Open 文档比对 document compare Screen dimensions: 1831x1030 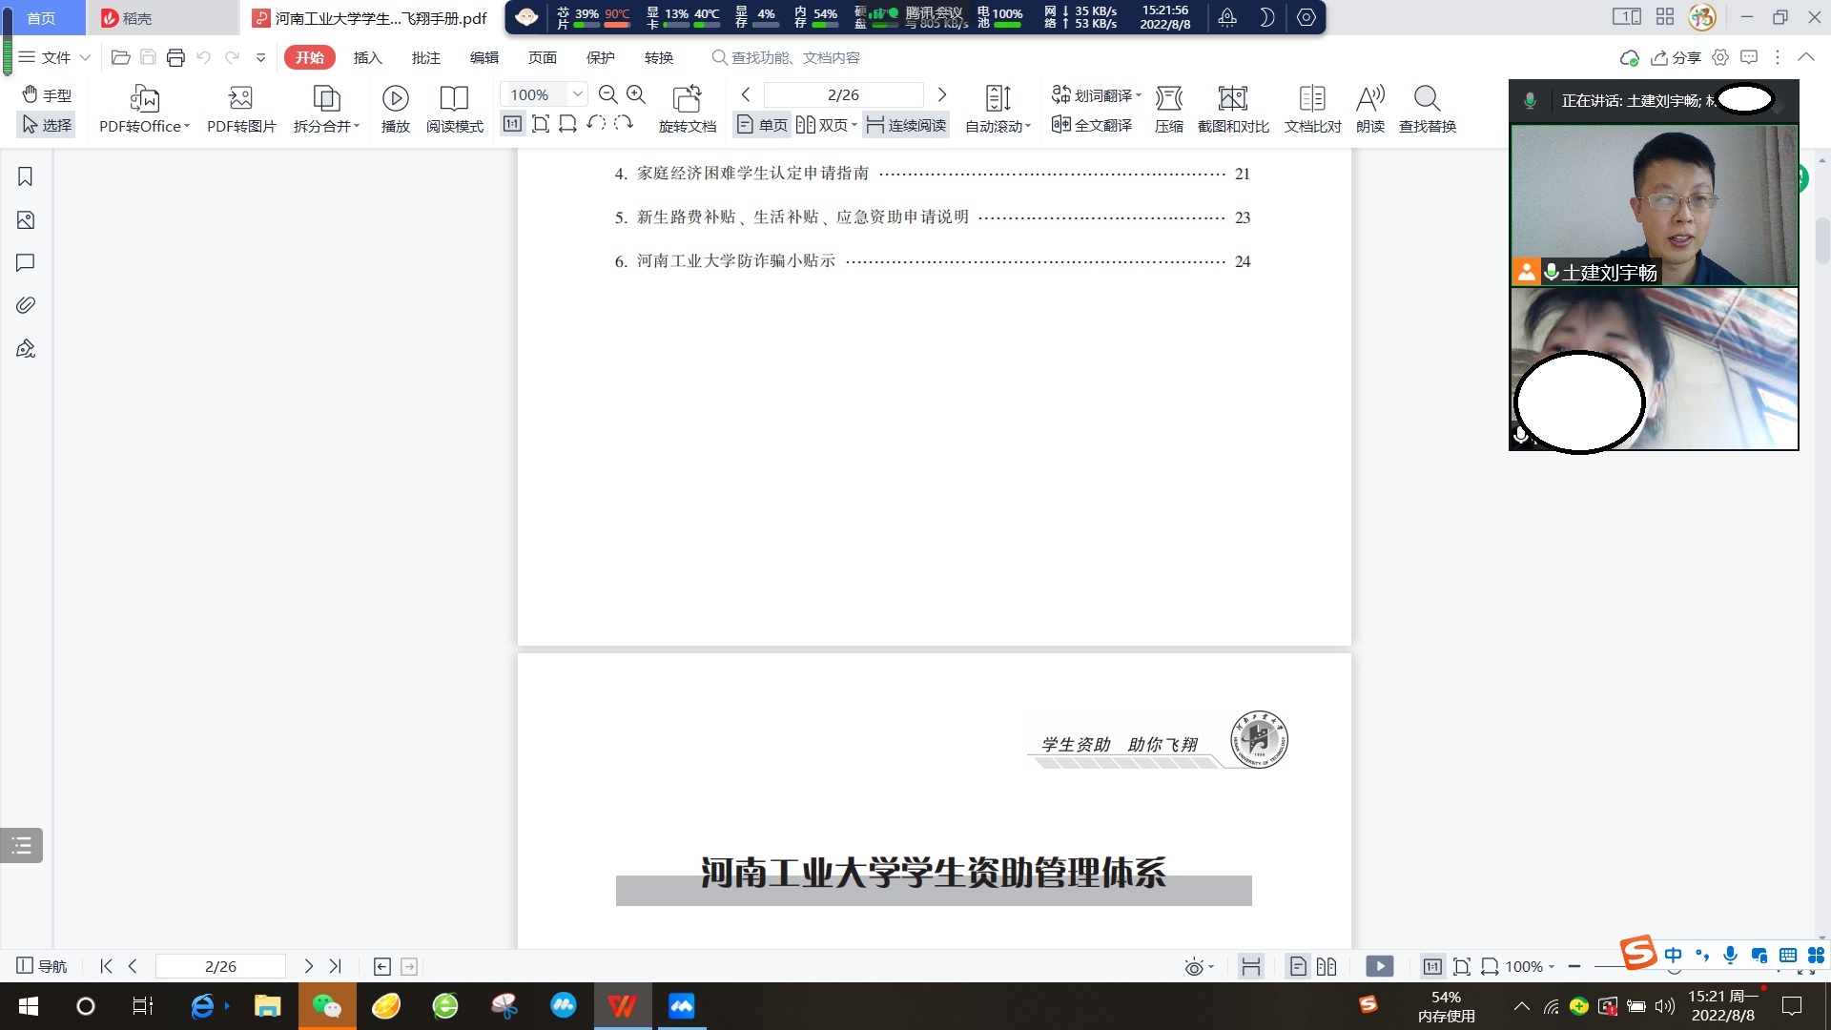(x=1312, y=110)
